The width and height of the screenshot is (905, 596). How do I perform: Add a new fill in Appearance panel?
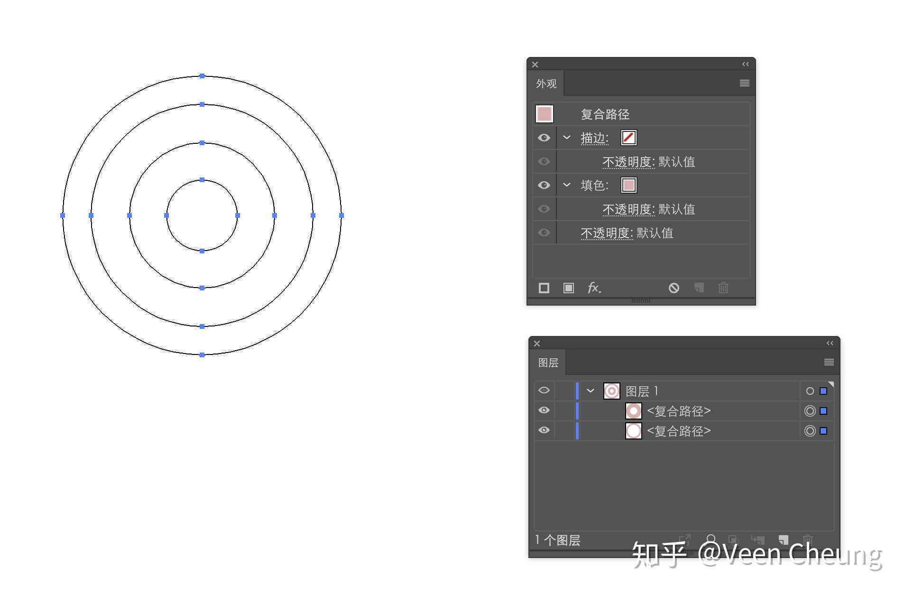tap(569, 288)
